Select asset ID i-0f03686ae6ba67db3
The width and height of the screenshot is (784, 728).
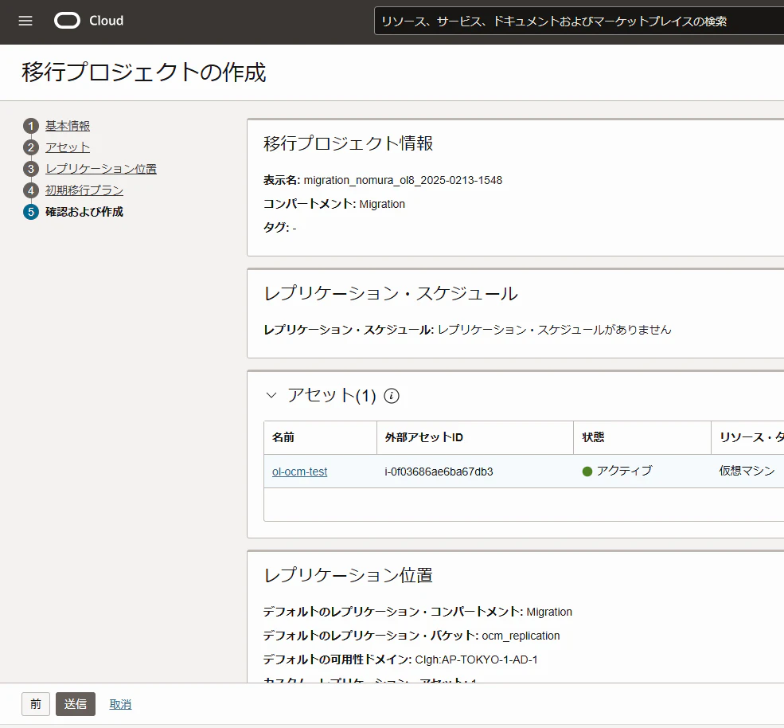click(x=439, y=472)
